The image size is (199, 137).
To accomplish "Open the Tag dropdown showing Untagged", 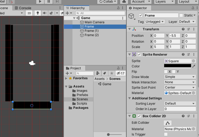I will click(155, 22).
